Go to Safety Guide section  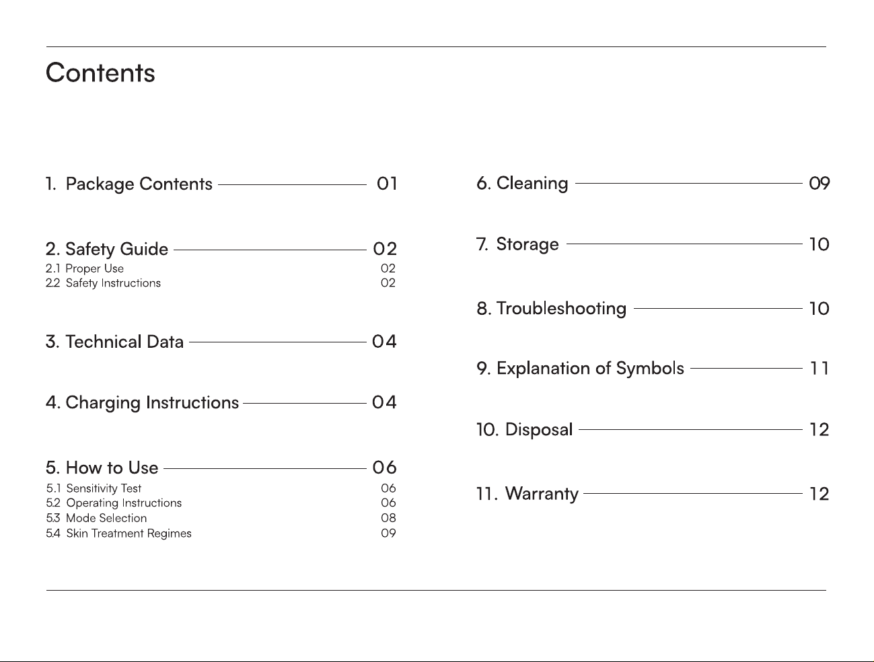coord(107,249)
